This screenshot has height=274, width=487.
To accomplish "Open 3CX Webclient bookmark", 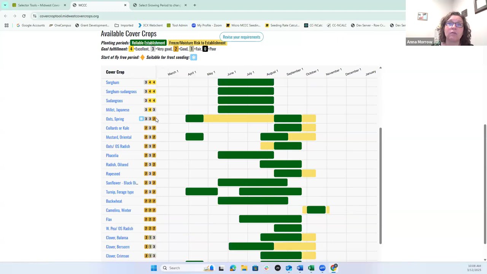I will [x=150, y=25].
